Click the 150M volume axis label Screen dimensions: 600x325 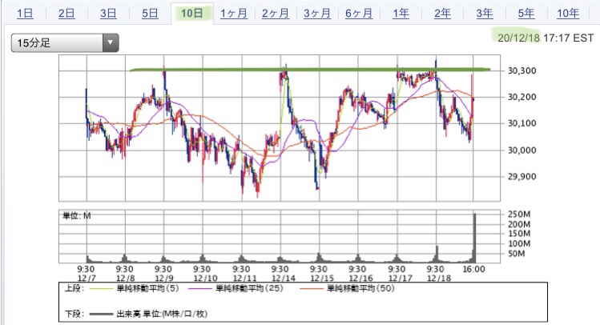519,234
